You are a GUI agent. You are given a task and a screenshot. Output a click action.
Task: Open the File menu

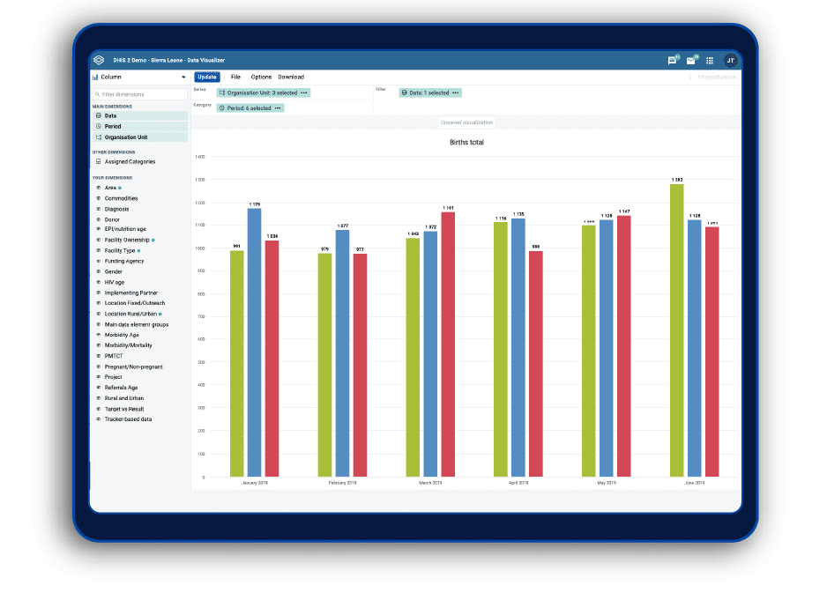point(235,77)
